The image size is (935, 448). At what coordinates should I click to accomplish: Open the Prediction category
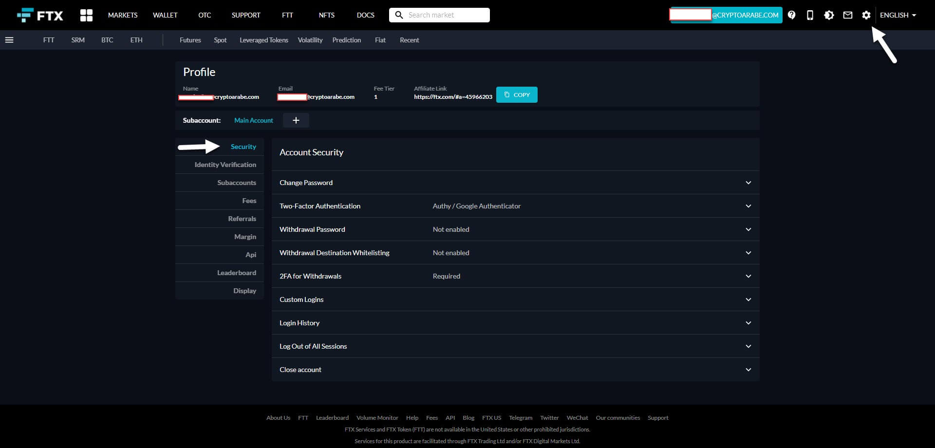[346, 40]
